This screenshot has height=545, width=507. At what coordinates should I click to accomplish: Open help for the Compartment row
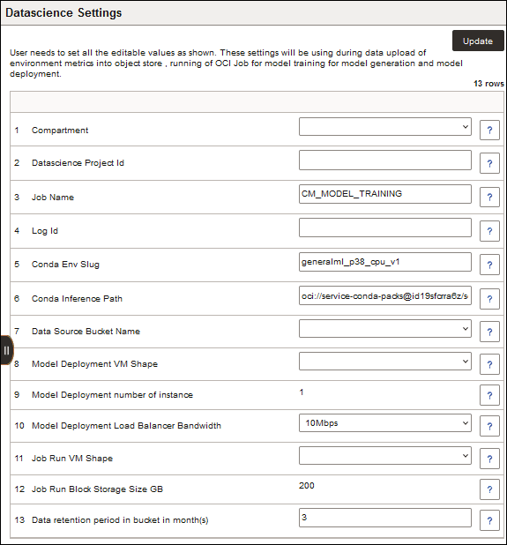click(489, 130)
